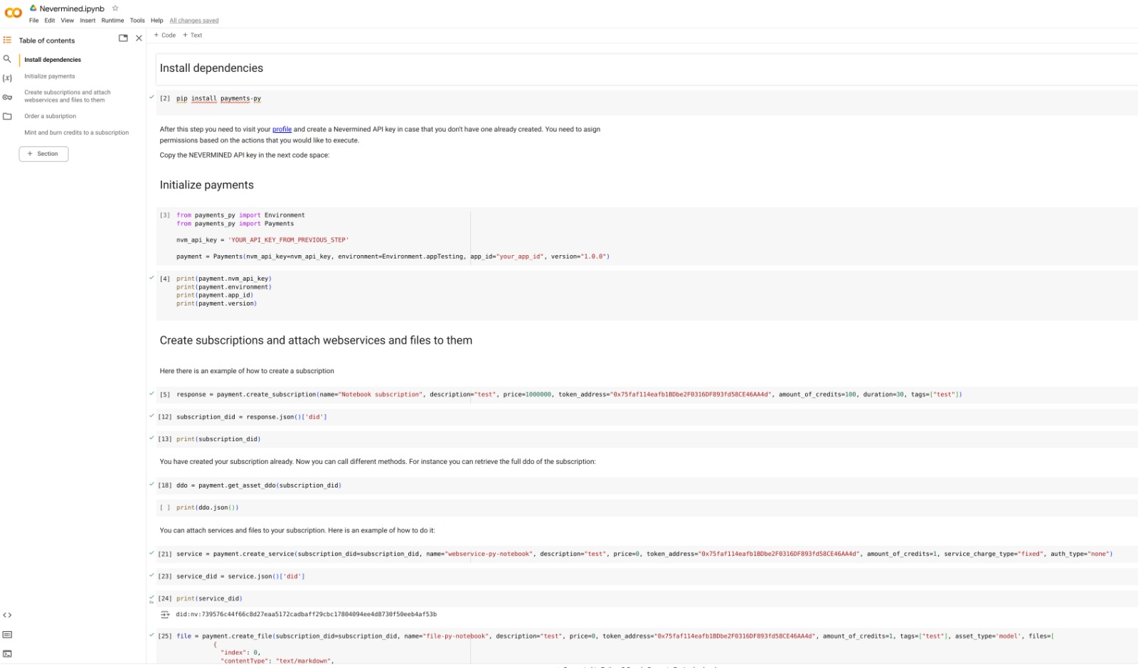1138x668 pixels.
Task: Toggle output of print(service_did) cell
Action: (165, 615)
